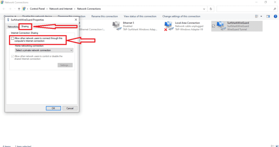279x147 pixels.
Task: Toggle the SurfsharkWireGuard item checkbox
Action: pyautogui.click(x=214, y=26)
